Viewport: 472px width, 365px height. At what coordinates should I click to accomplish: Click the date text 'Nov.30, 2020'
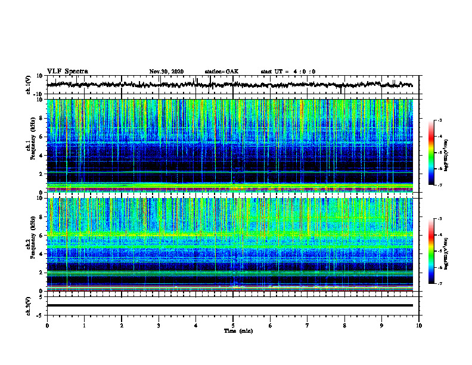[x=166, y=72]
